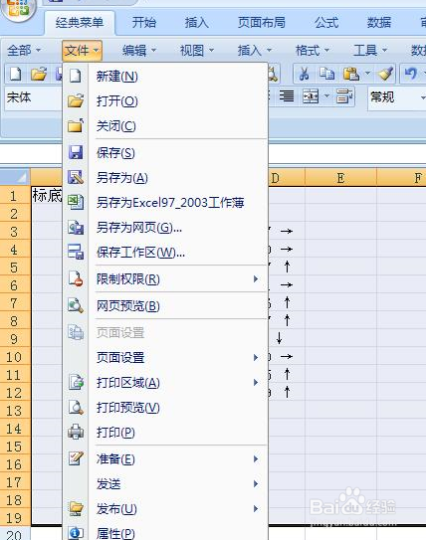This screenshot has width=426, height=540.
Task: Expand the enabled 页面设置 submenu arrow
Action: pyautogui.click(x=256, y=357)
